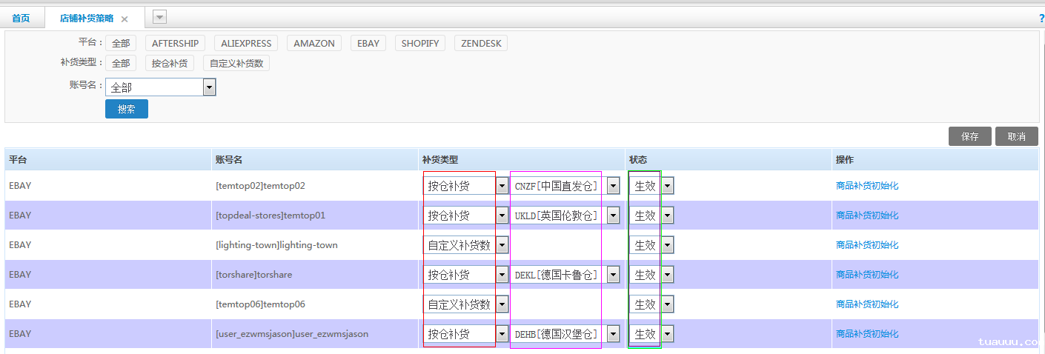Close the 店铺补货策略 tab
1045x354 pixels.
coord(125,19)
